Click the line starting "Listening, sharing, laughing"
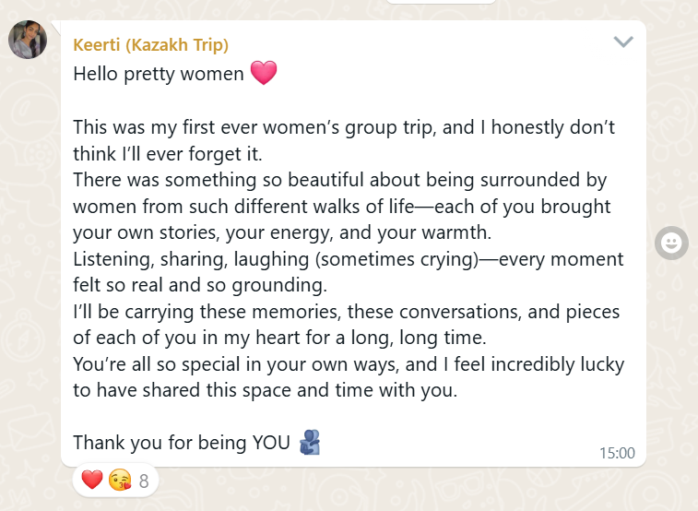698x511 pixels. click(x=349, y=259)
